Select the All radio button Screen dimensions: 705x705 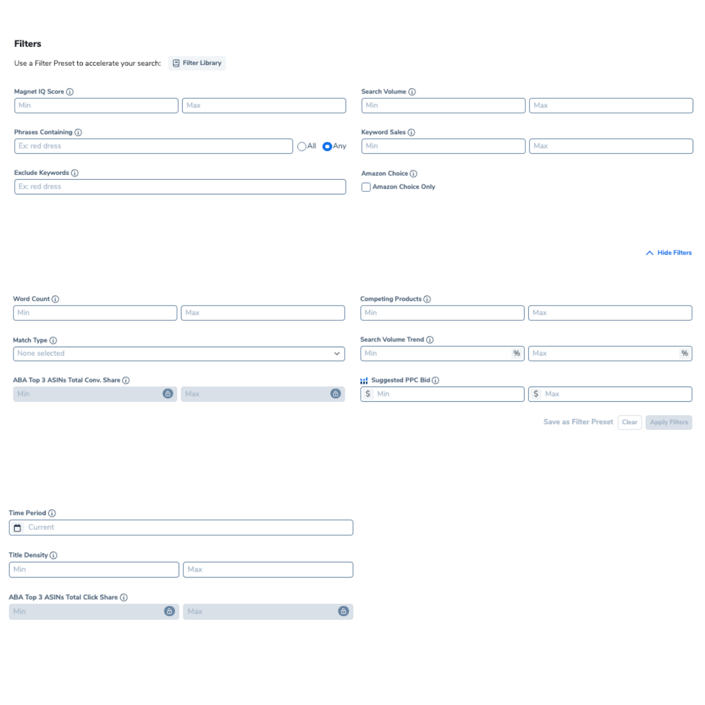click(x=302, y=146)
